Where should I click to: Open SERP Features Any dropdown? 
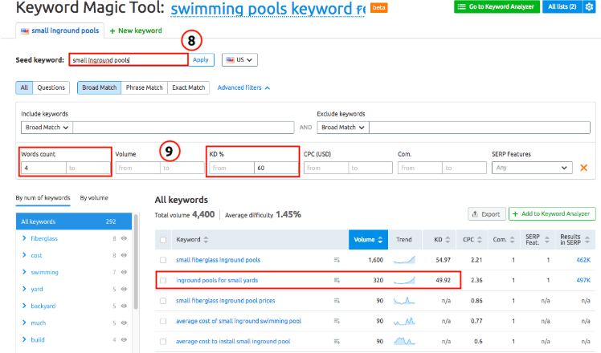click(532, 168)
